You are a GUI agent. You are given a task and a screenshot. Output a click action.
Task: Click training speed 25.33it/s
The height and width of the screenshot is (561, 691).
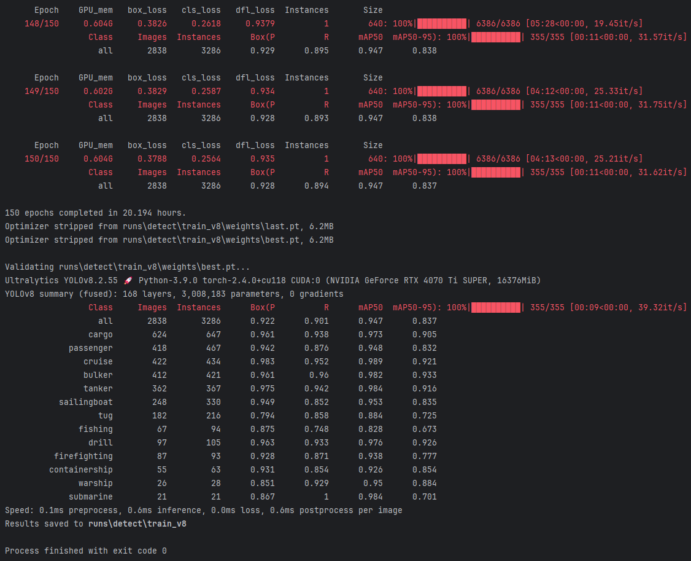pos(616,91)
